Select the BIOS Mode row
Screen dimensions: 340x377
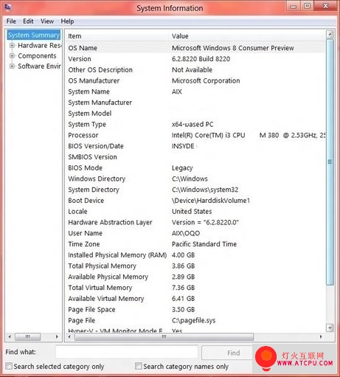coord(195,168)
